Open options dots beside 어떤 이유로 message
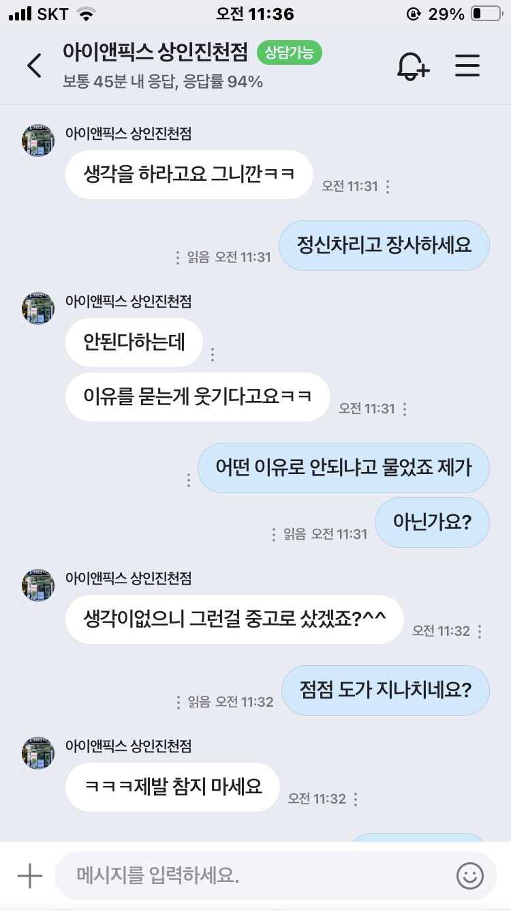The width and height of the screenshot is (511, 910). point(189,480)
